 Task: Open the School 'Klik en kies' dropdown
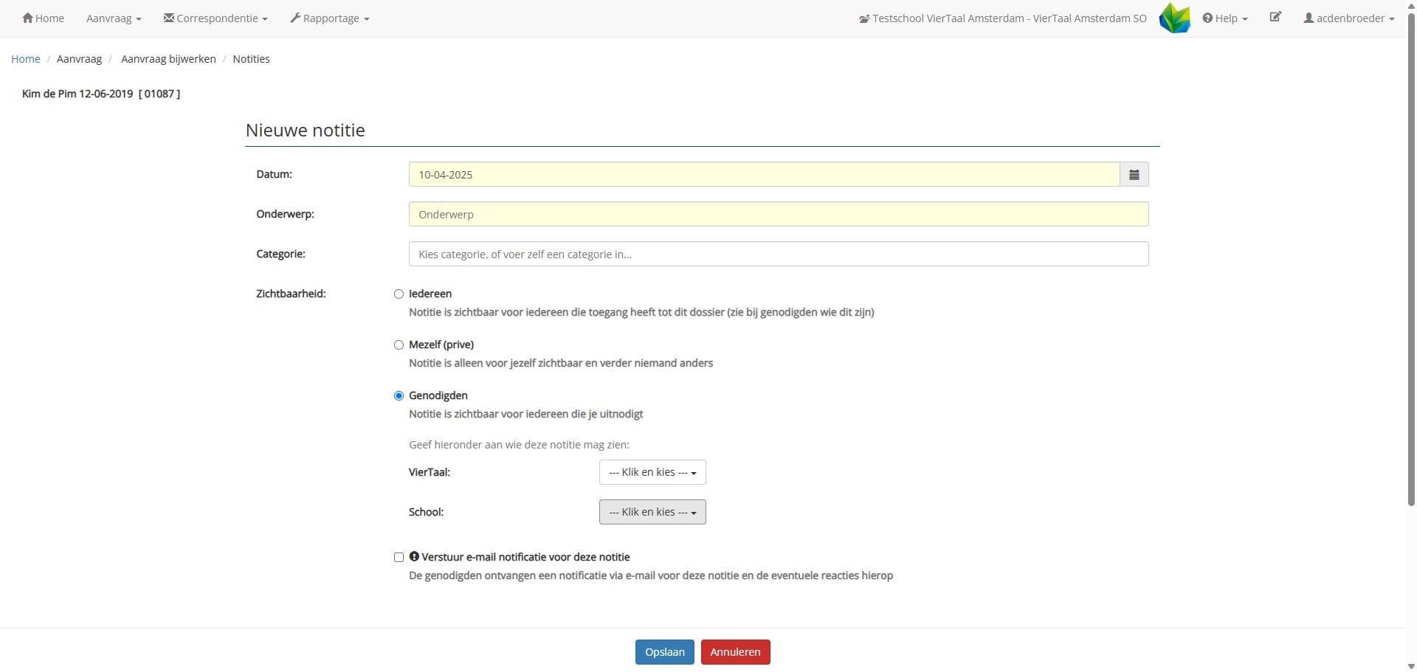tap(652, 512)
